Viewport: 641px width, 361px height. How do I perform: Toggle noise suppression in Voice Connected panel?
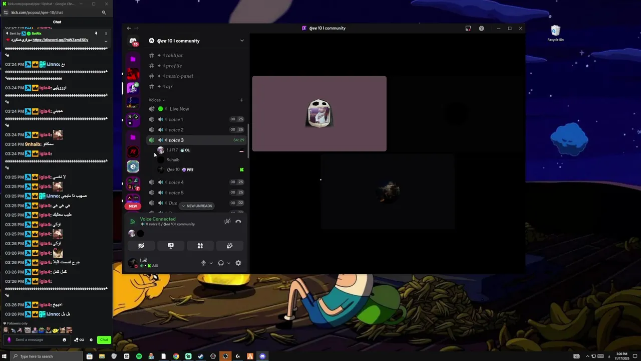click(x=227, y=221)
